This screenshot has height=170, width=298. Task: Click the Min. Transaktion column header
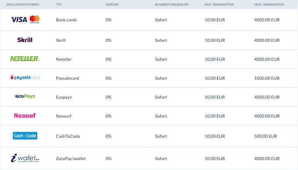219,4
